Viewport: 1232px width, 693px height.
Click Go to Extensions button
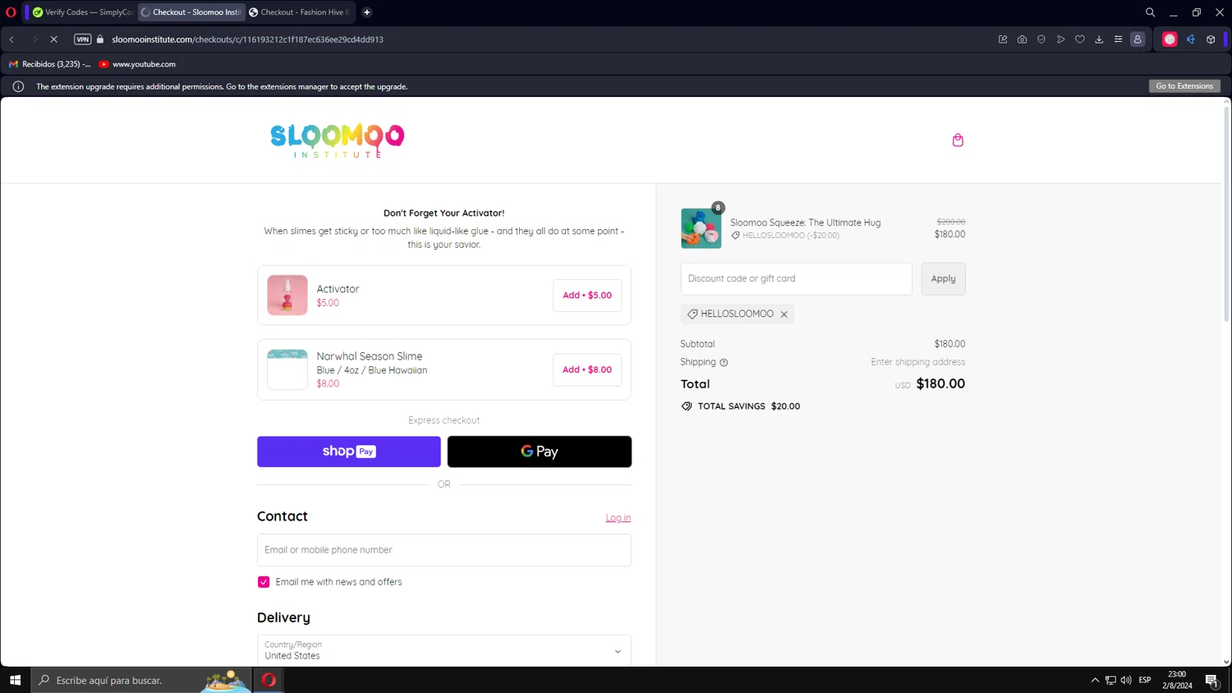(x=1184, y=86)
